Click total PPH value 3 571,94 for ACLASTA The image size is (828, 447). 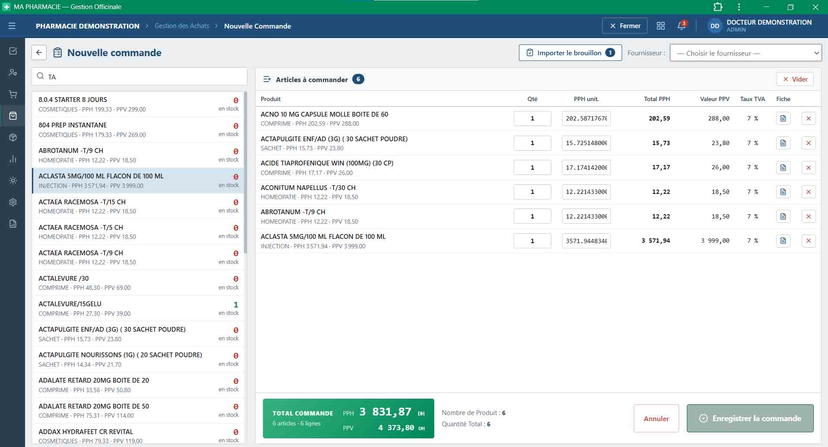pos(656,241)
